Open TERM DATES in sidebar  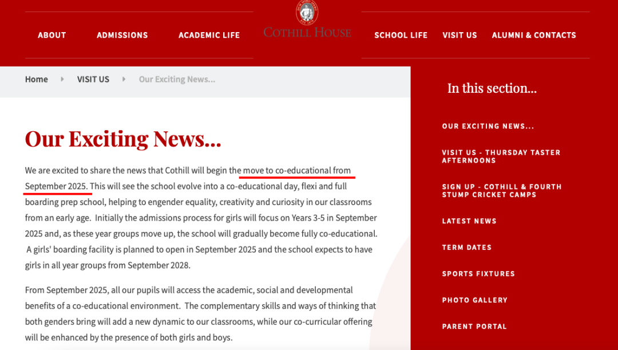(x=467, y=247)
